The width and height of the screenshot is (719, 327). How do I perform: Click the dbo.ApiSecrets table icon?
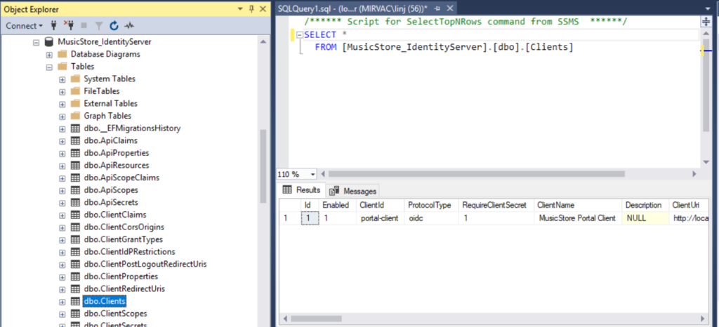click(75, 202)
